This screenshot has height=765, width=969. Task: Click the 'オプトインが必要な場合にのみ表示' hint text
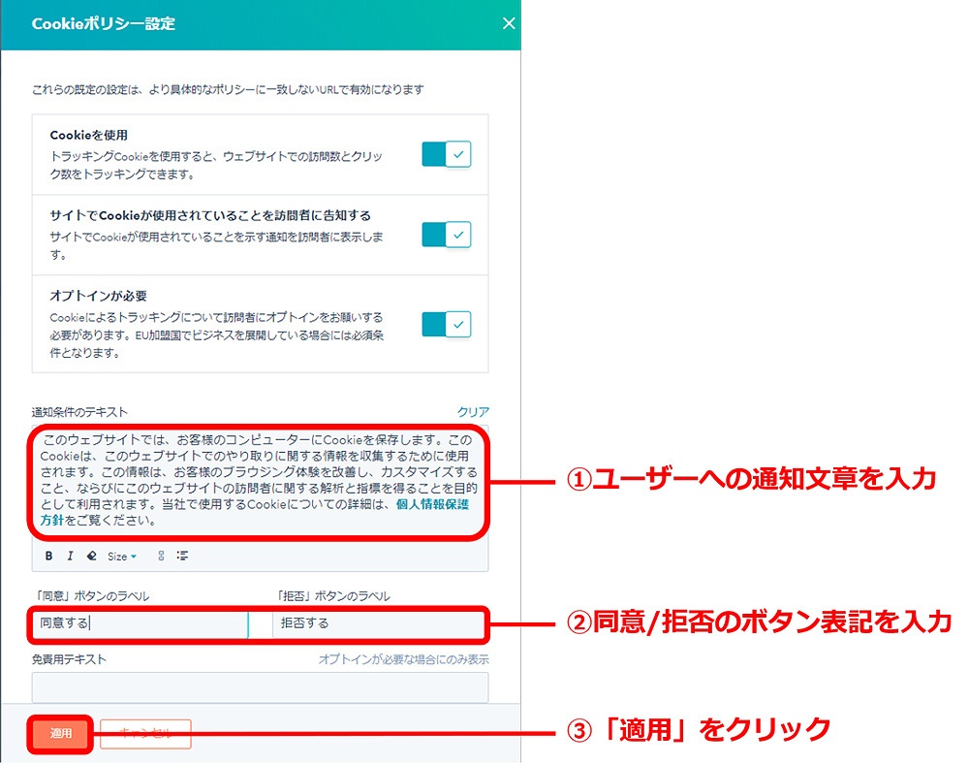click(x=403, y=659)
